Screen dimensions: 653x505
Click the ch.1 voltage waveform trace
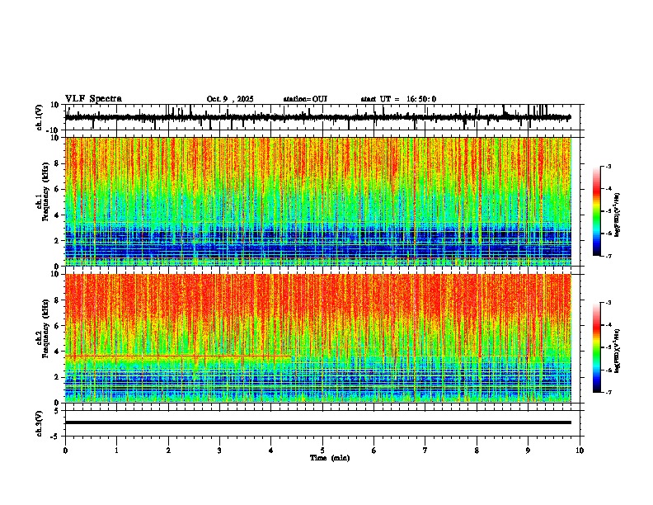click(x=317, y=117)
